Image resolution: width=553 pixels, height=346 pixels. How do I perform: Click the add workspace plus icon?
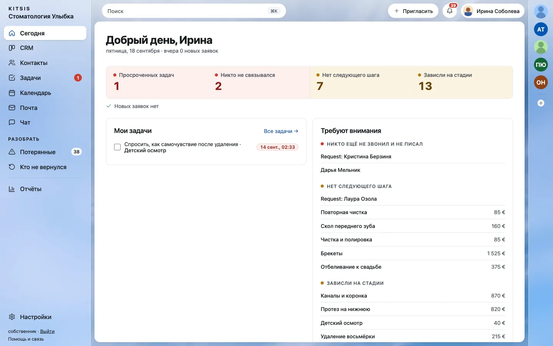click(x=541, y=103)
